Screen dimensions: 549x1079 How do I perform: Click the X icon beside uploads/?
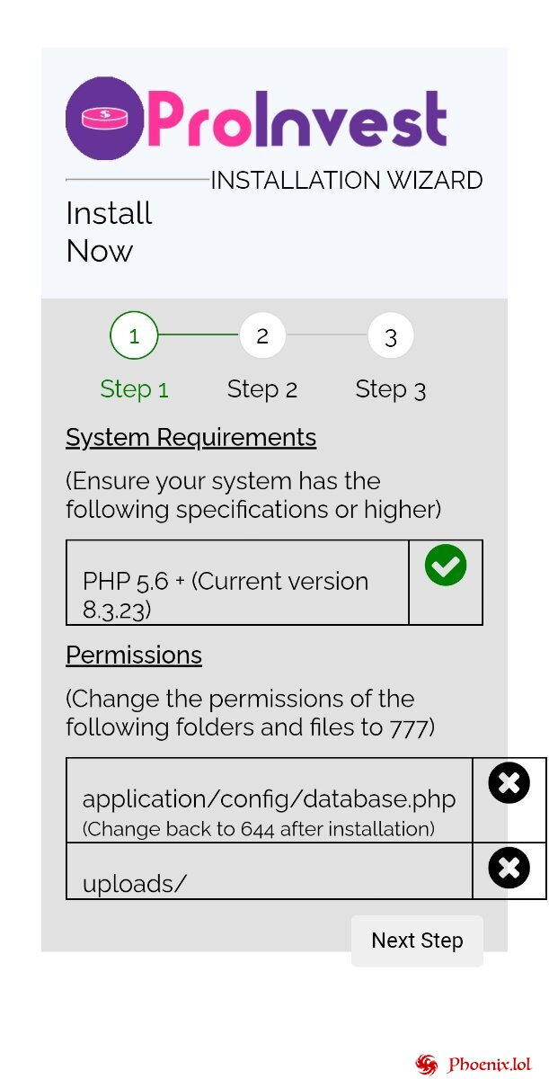click(x=509, y=868)
